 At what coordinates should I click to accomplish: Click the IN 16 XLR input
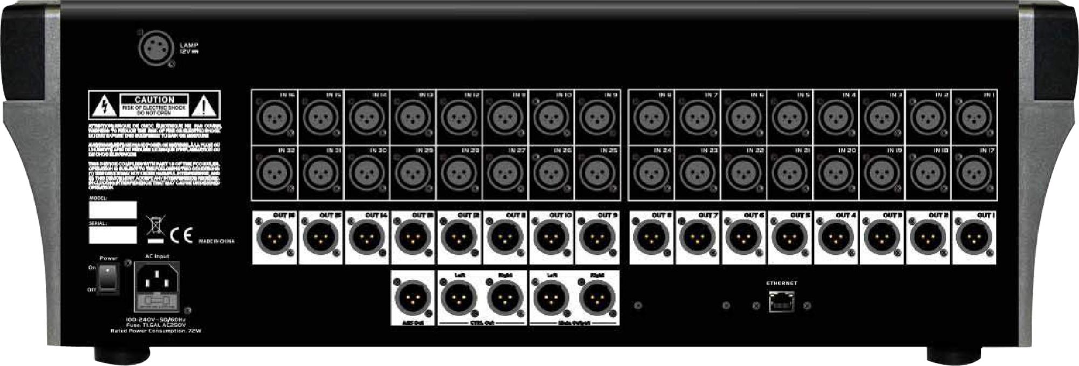tap(274, 117)
